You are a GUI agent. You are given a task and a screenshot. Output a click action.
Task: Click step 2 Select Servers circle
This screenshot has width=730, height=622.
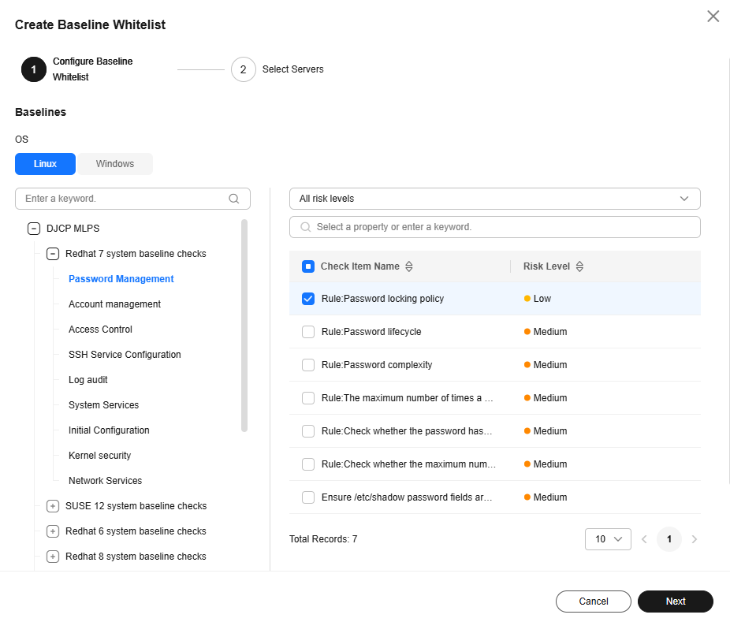coord(243,69)
